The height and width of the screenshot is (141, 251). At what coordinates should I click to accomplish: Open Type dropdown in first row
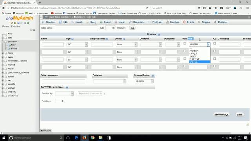[x=77, y=45]
